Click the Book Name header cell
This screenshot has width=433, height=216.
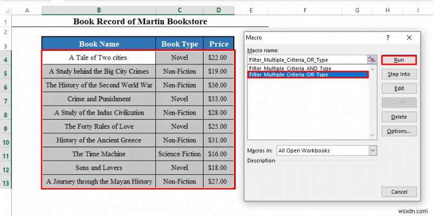click(99, 44)
